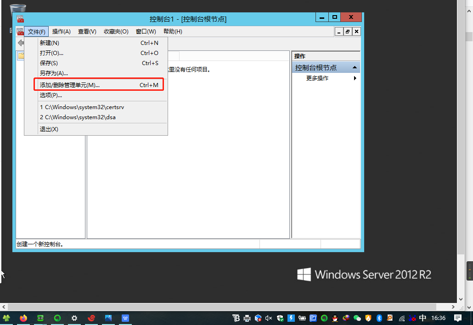Open recent file C:\Windows\system32\certsrv

pos(99,107)
